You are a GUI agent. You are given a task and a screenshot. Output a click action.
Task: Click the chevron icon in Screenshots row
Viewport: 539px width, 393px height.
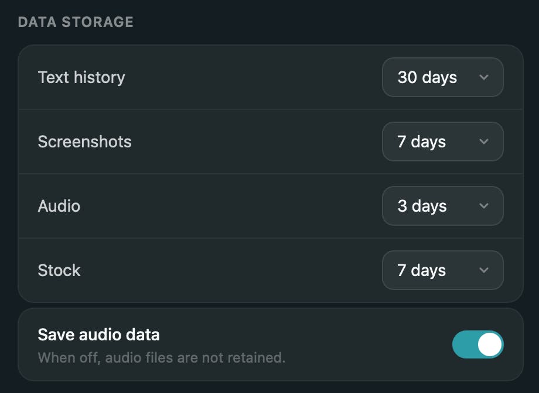click(484, 142)
